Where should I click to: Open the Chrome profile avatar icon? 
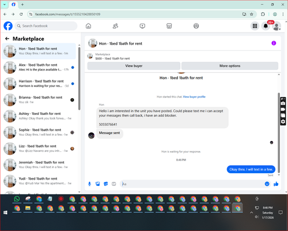[275, 14]
